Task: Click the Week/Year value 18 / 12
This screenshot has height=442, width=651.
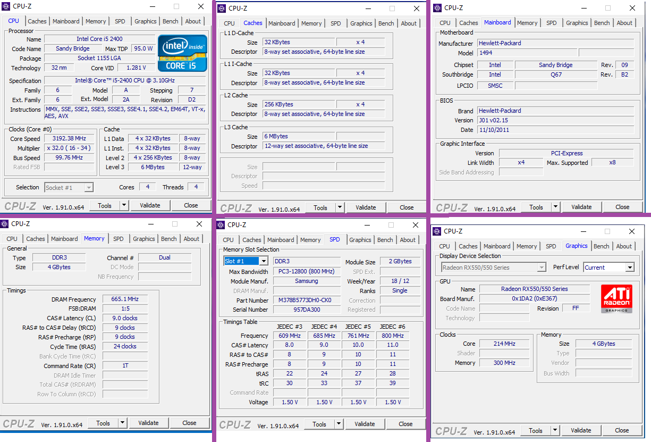Action: tap(400, 281)
